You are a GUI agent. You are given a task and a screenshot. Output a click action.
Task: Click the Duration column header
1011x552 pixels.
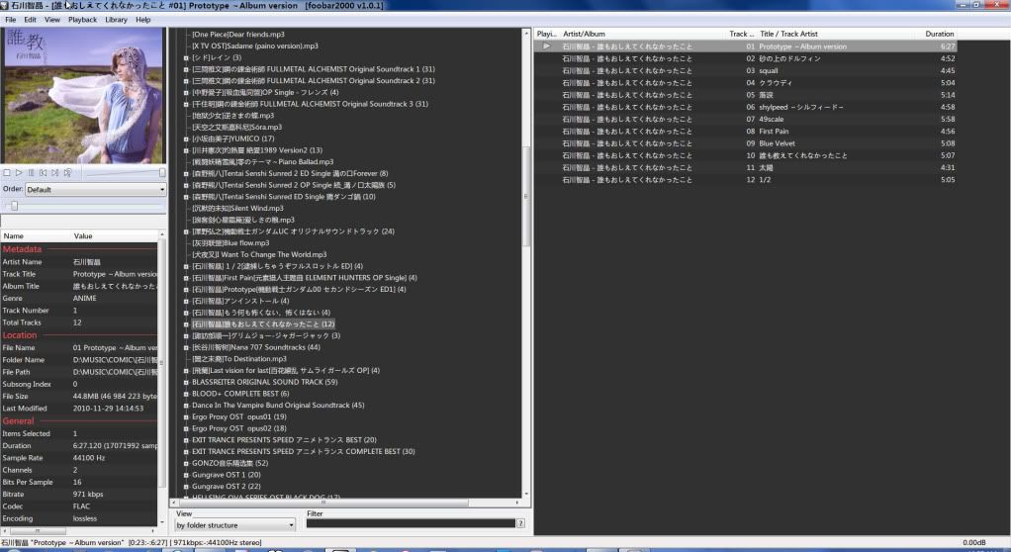[940, 34]
